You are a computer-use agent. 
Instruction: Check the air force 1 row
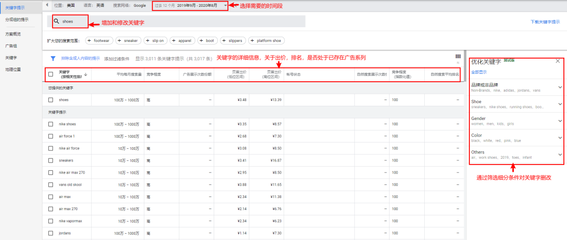(50, 136)
